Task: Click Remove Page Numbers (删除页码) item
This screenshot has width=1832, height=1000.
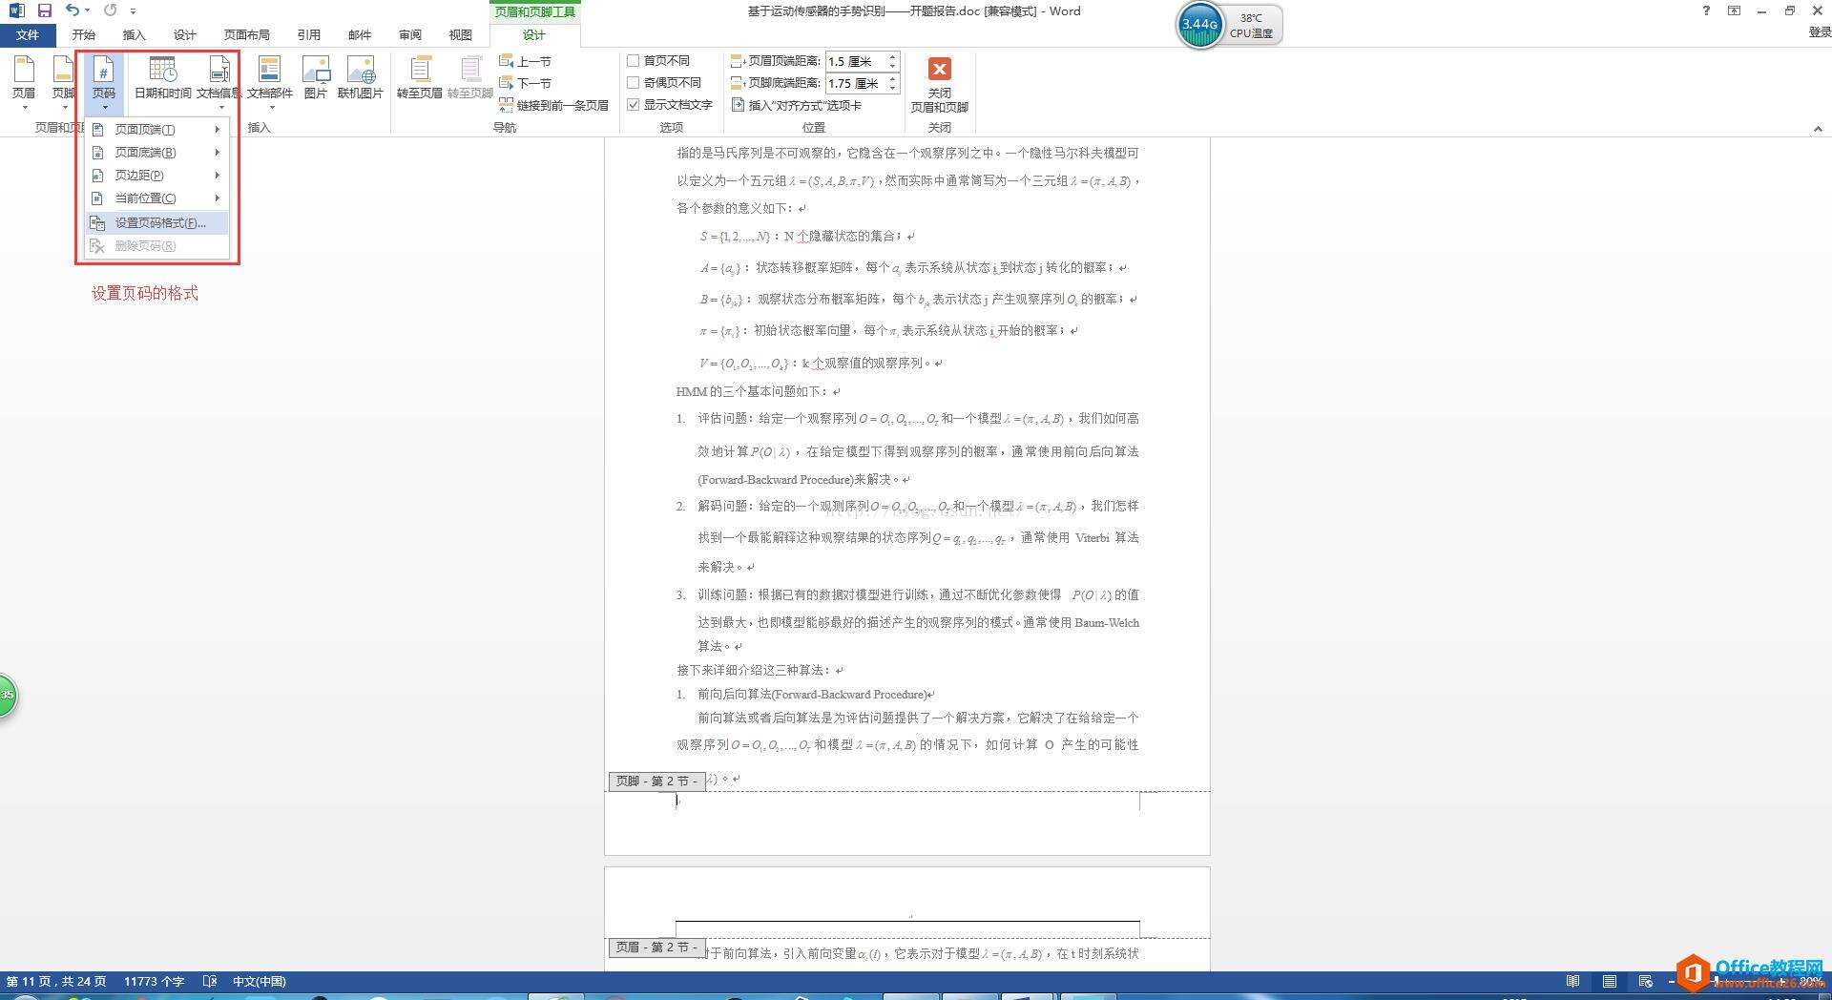Action: [157, 245]
